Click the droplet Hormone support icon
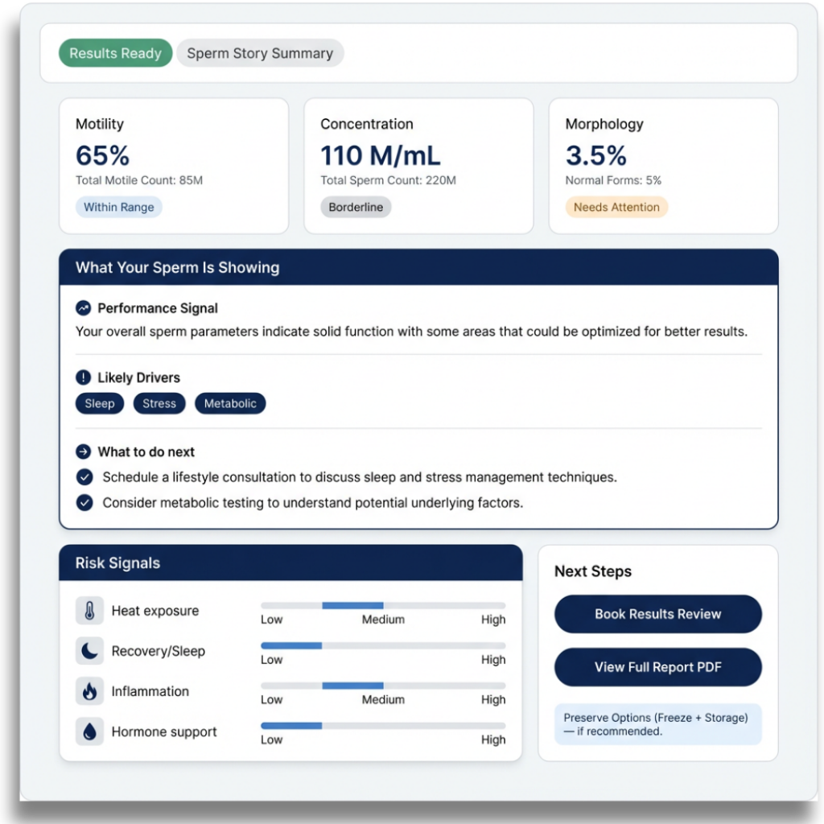The width and height of the screenshot is (824, 824). coord(89,731)
